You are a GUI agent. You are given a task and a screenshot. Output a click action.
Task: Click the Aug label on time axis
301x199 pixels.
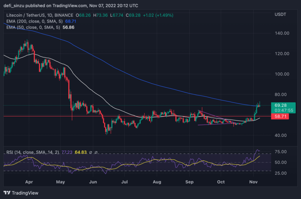[x=157, y=182]
